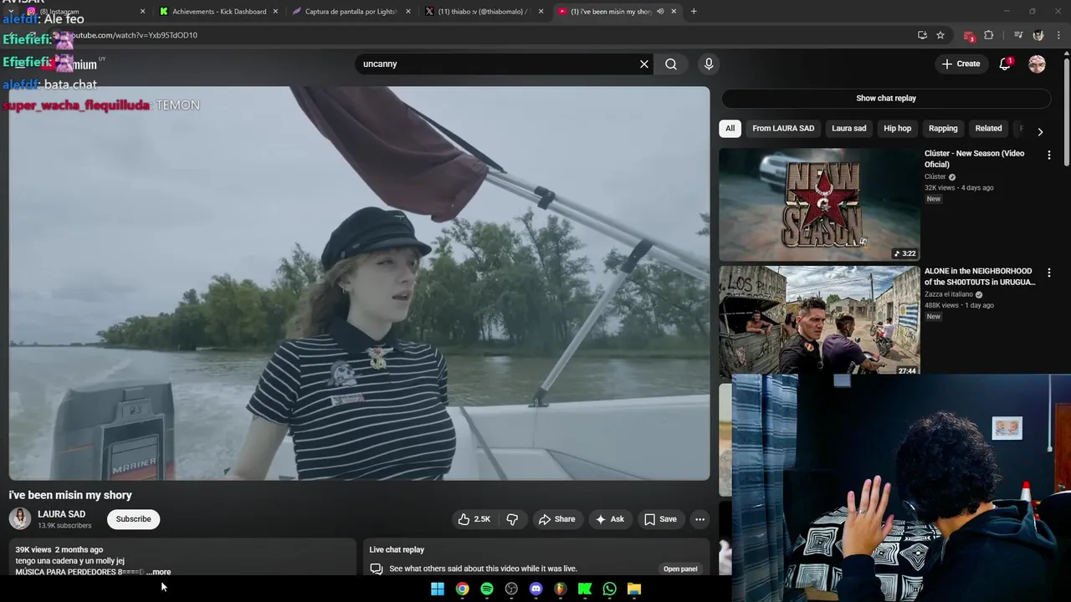Mute the YouTube tab via speaker icon
The height and width of the screenshot is (602, 1071).
[660, 12]
